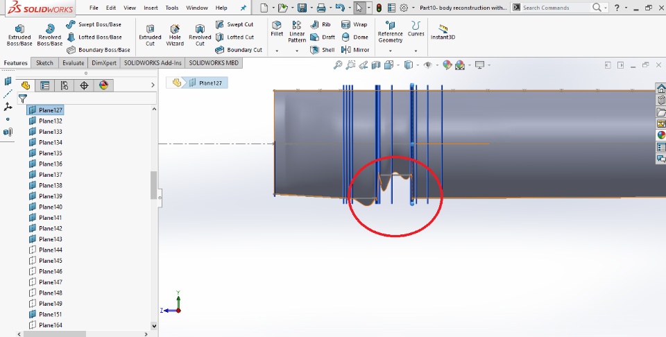Click the Print toolbar icon

coord(321,8)
